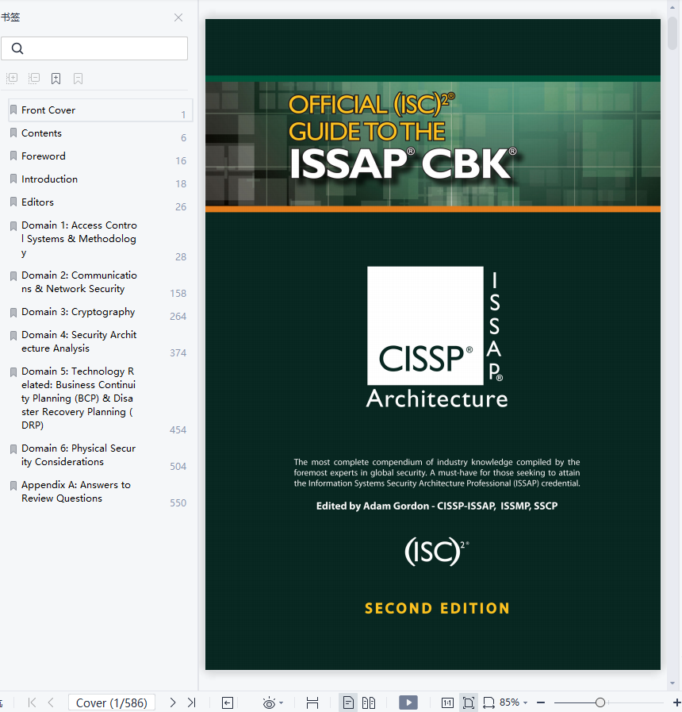Collapse all bookmarks icon

coord(34,78)
